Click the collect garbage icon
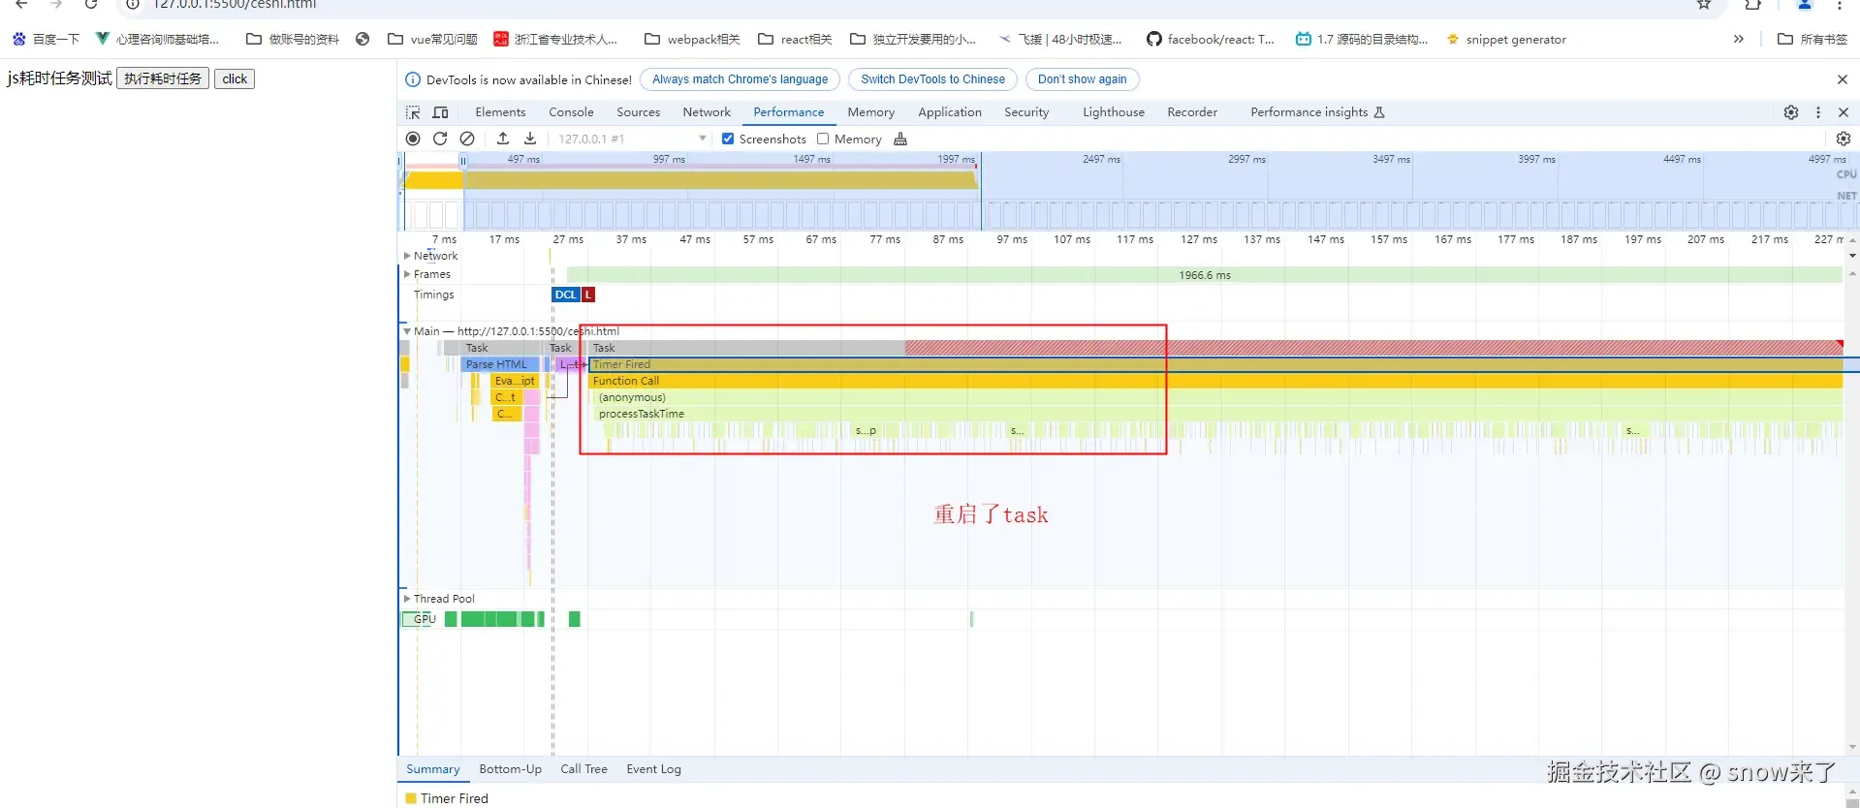Viewport: 1860px width, 808px height. click(x=900, y=139)
